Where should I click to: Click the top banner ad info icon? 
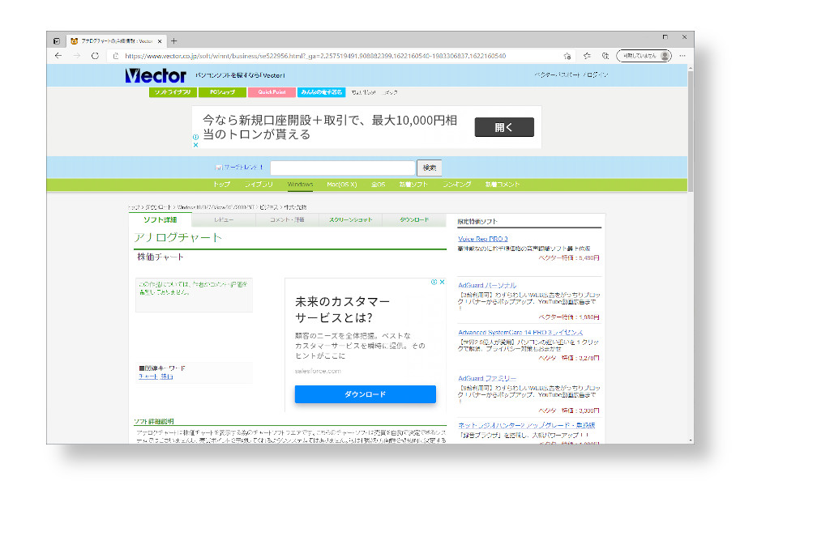coord(196,137)
